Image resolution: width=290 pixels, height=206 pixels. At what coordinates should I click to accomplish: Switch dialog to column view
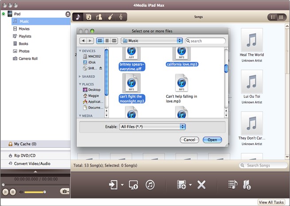[114, 41]
